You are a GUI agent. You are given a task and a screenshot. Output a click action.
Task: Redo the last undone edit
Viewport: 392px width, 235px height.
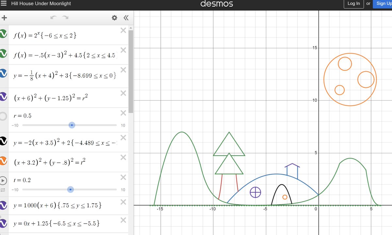(x=65, y=18)
